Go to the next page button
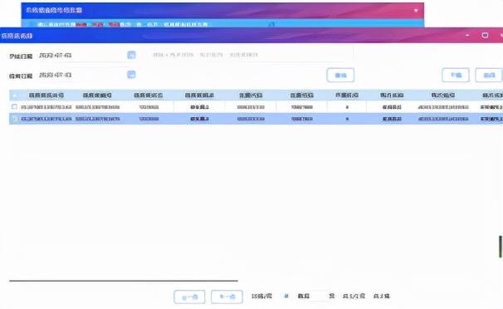The image size is (503, 309). click(227, 297)
